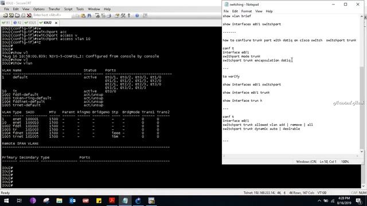Open Session Options toolbar icon
This screenshot has height=206, width=367.
click(117, 15)
